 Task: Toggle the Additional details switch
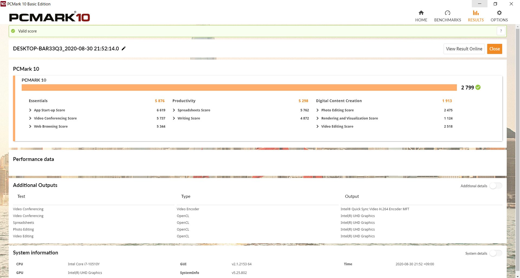pyautogui.click(x=496, y=186)
